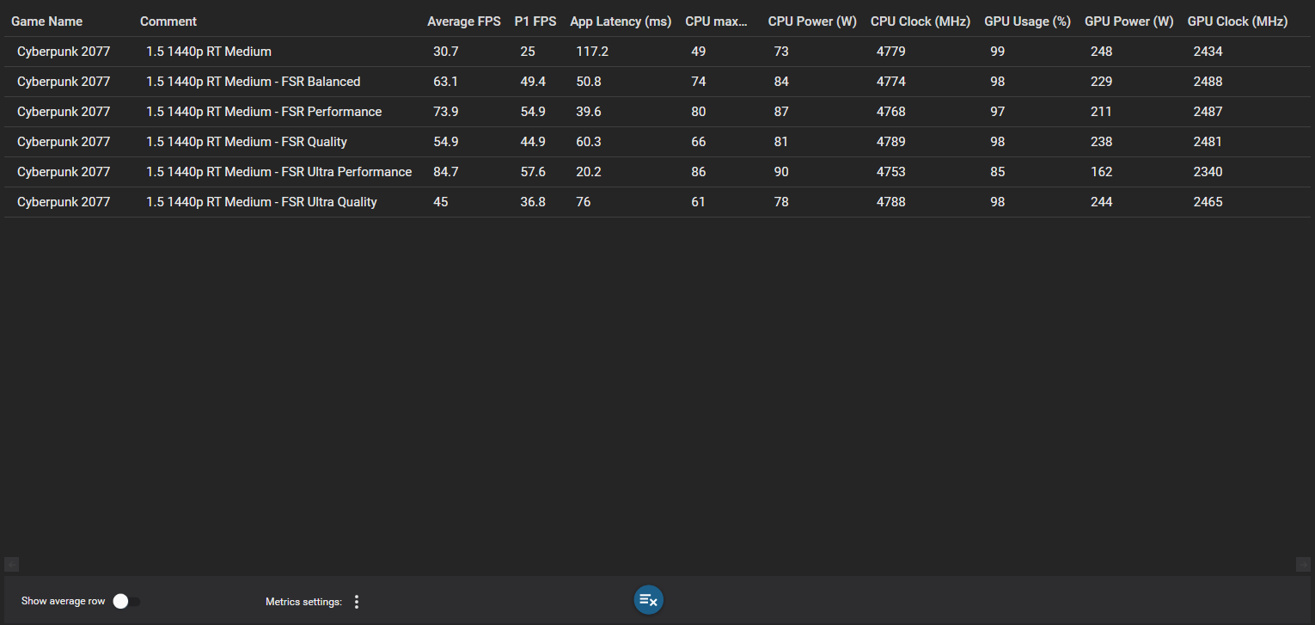Image resolution: width=1315 pixels, height=625 pixels.
Task: Sort by P1 FPS column header
Action: click(x=535, y=21)
